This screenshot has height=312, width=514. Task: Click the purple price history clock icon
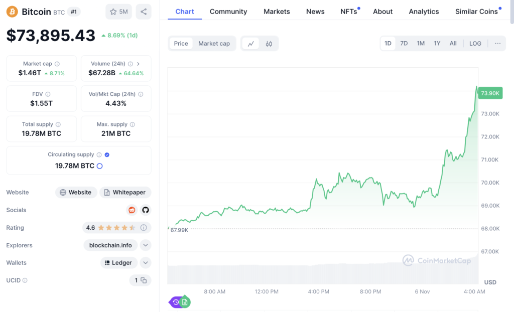176,302
